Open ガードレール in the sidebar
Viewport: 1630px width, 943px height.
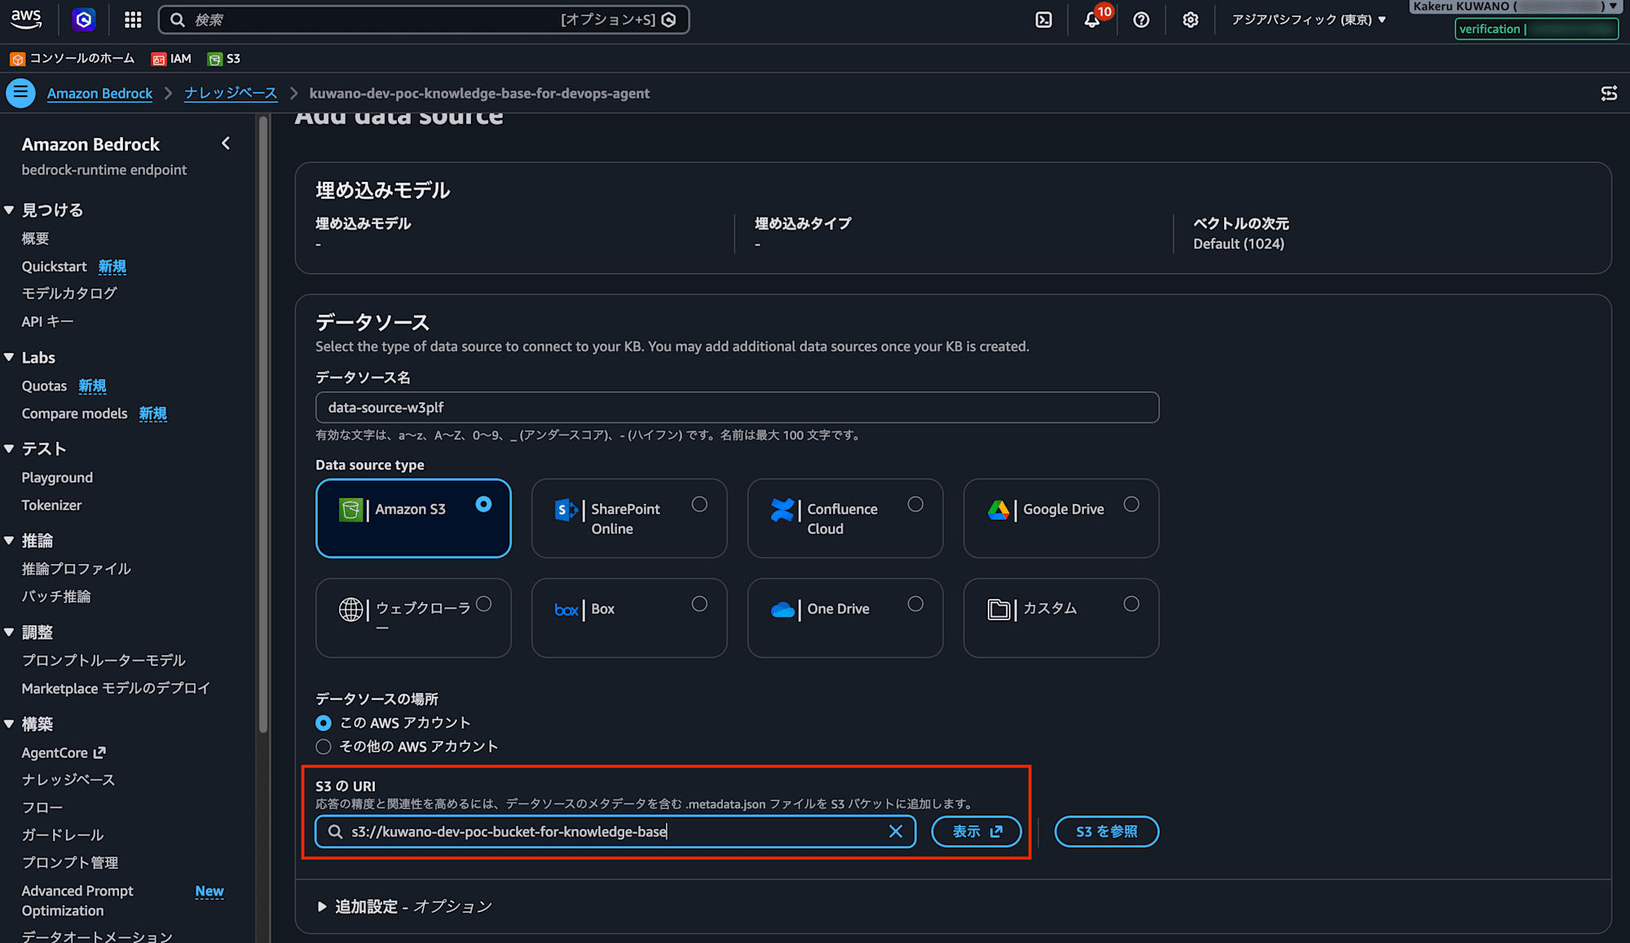click(x=63, y=835)
